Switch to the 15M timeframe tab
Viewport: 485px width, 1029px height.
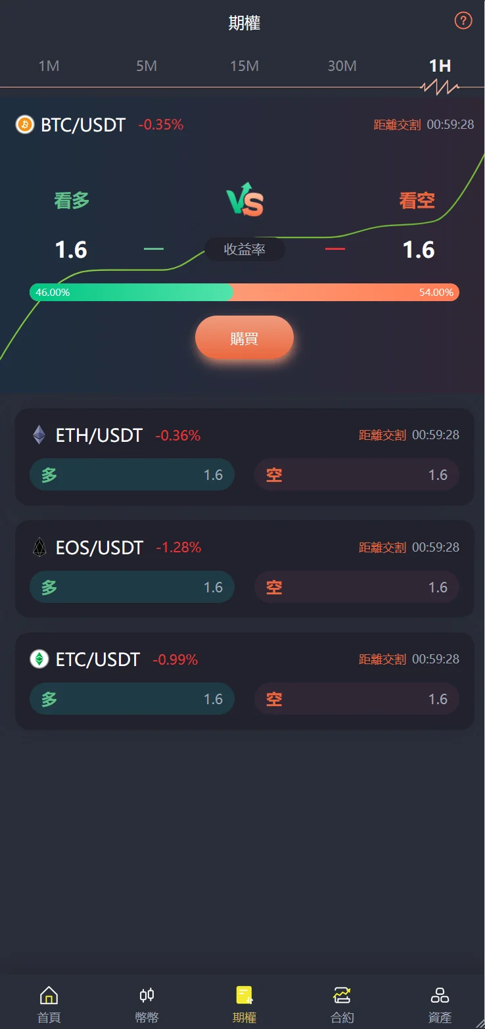(x=244, y=66)
